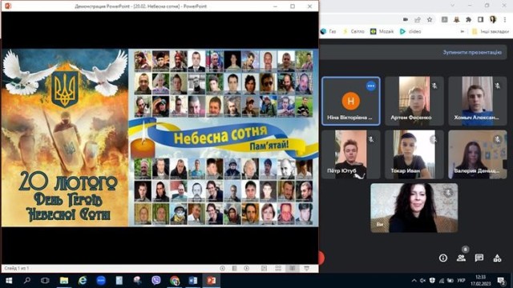Switch PowerPoint to Reading view
Viewport: 513px width, 288px height.
tap(292, 268)
